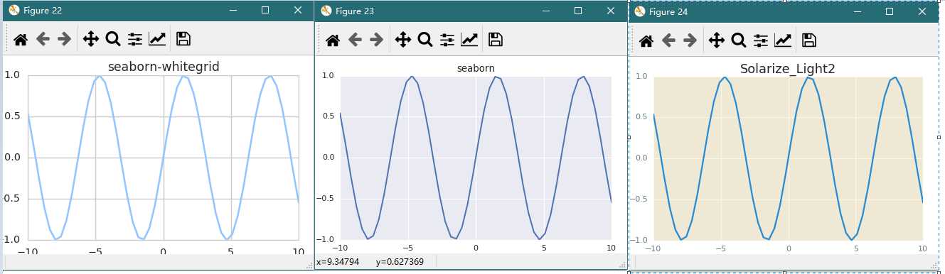Screen dimensions: 945x274
Task: Click the Figure 24 window title text
Action: (x=668, y=11)
